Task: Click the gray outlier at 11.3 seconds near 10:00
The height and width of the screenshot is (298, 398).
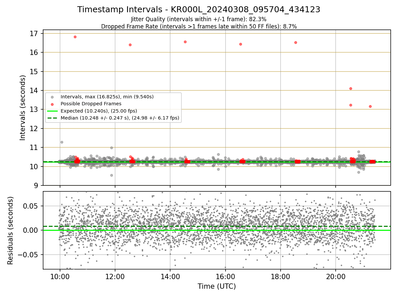Action: point(62,142)
